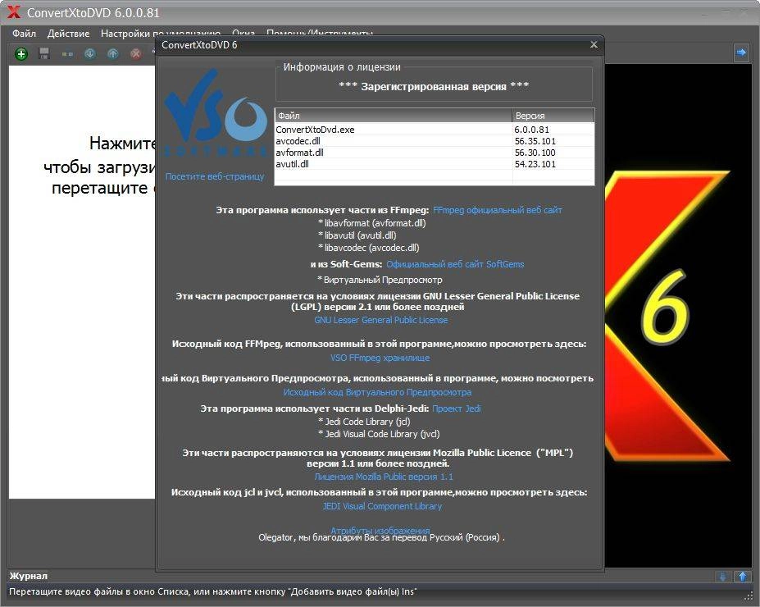
Task: Click the red X remove toolbar icon
Action: tap(136, 54)
